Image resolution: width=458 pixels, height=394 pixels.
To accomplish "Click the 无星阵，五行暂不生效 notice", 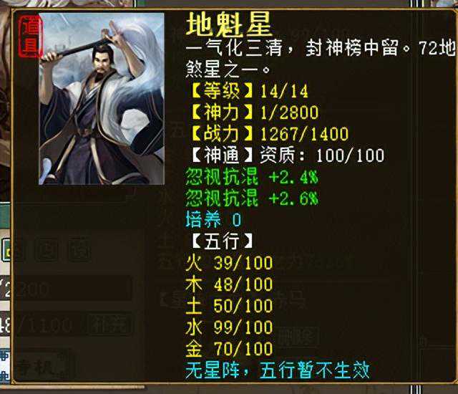I will pyautogui.click(x=278, y=370).
